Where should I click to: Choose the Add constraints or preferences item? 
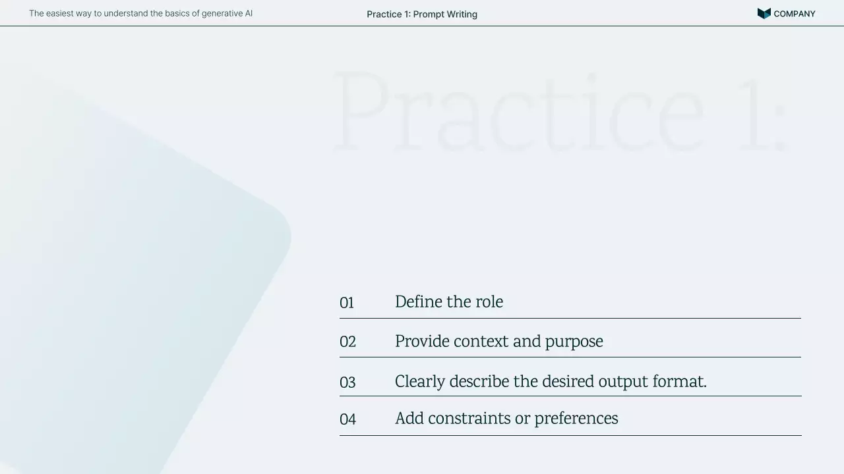pyautogui.click(x=506, y=418)
